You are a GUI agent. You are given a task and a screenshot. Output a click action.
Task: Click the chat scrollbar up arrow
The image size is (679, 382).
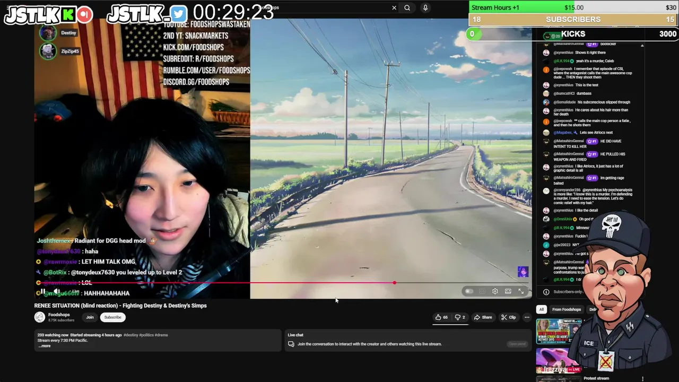(x=642, y=46)
